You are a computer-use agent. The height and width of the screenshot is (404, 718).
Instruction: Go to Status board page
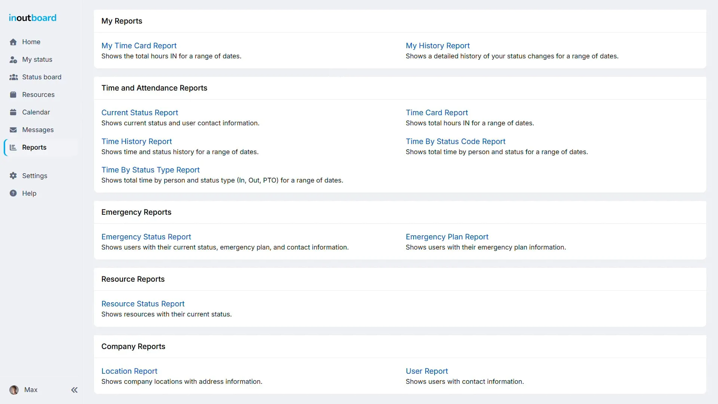[x=41, y=77]
